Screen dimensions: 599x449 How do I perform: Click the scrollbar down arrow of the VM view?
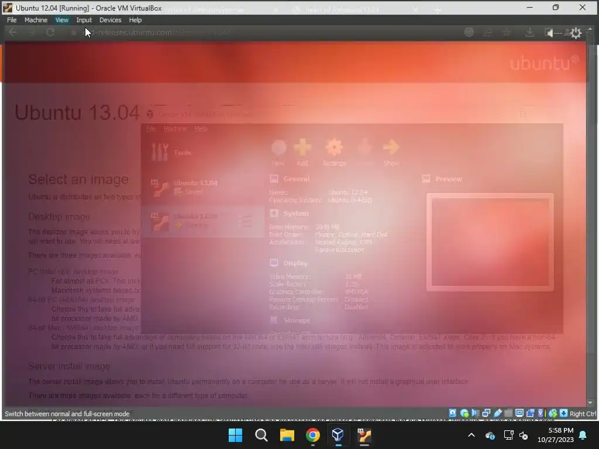coord(590,402)
